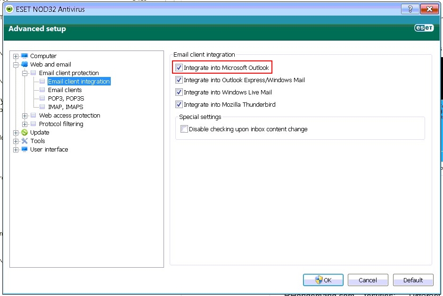Click the Web access protection page icon
Screen dimensions: 443x296
pyautogui.click(x=33, y=115)
